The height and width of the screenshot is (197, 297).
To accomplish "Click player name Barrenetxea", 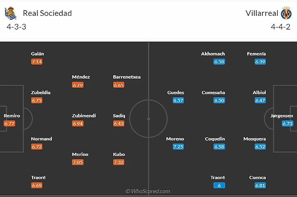I will [127, 77].
